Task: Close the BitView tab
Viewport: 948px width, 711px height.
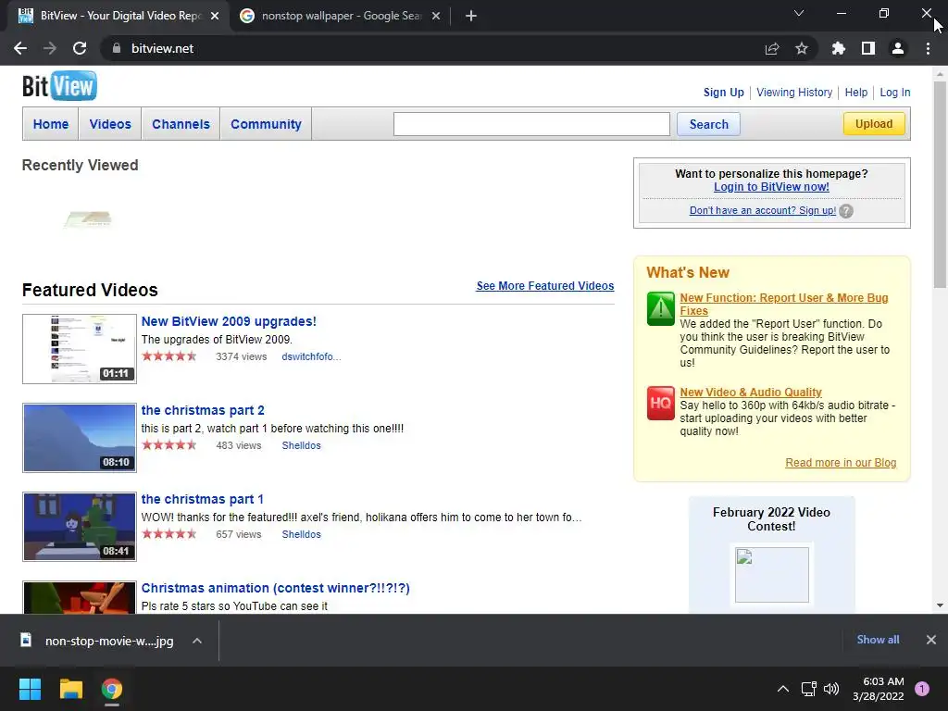Action: (215, 16)
